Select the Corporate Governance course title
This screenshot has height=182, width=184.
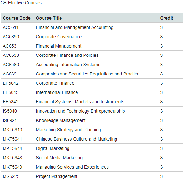[x=59, y=37]
